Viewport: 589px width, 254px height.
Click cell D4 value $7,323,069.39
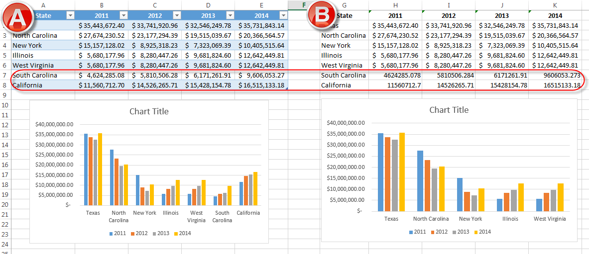pos(208,45)
